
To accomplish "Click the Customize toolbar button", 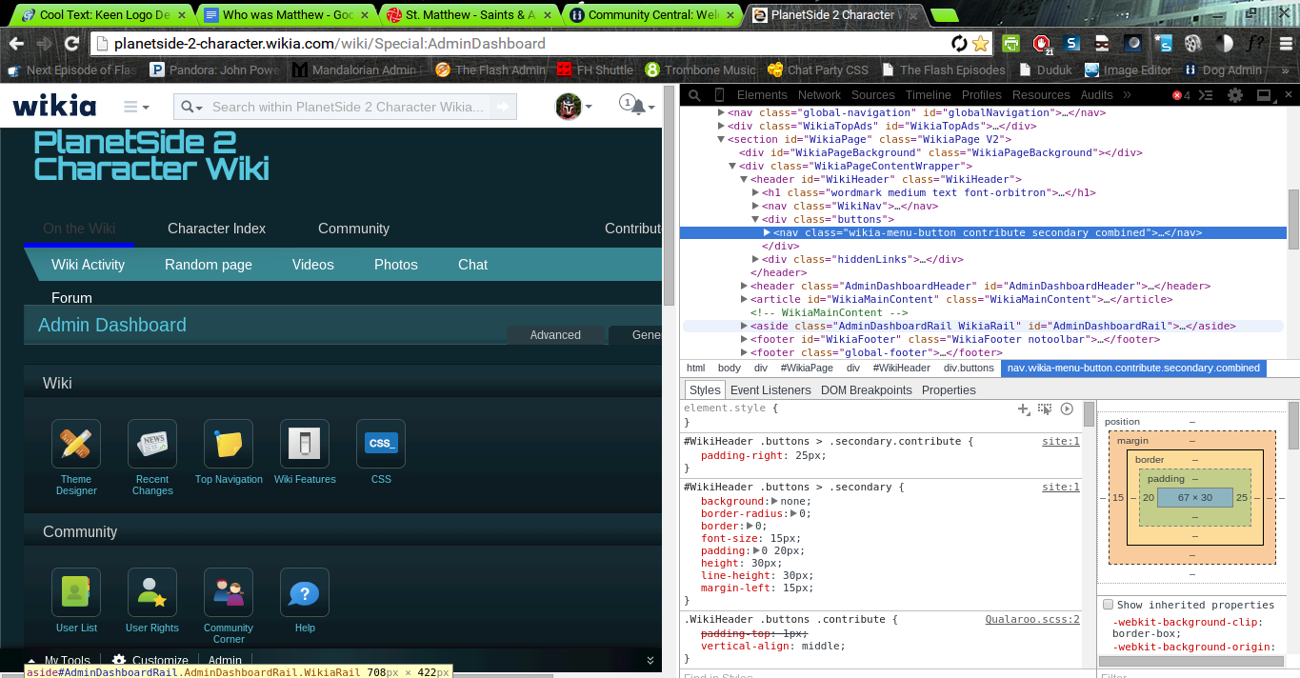I will coord(150,660).
